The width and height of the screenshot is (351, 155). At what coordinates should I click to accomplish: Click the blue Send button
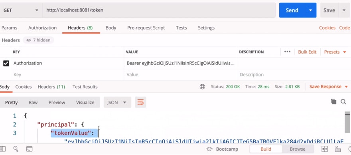click(x=292, y=10)
